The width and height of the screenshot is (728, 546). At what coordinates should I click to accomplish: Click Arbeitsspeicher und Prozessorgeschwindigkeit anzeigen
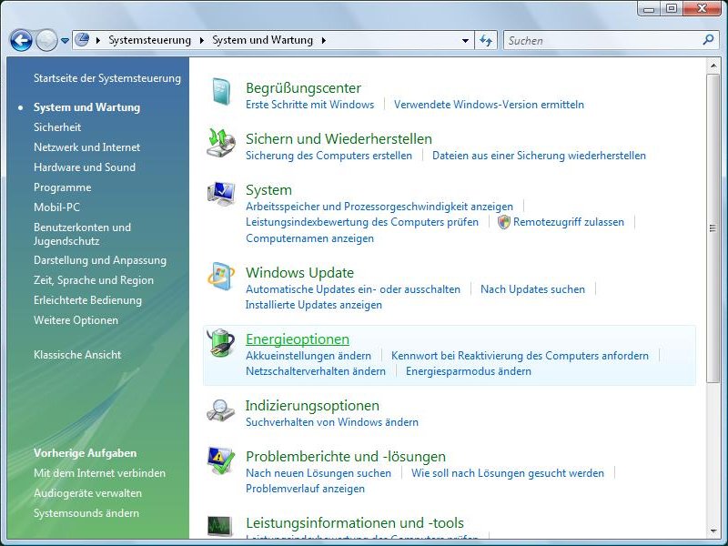click(x=379, y=207)
